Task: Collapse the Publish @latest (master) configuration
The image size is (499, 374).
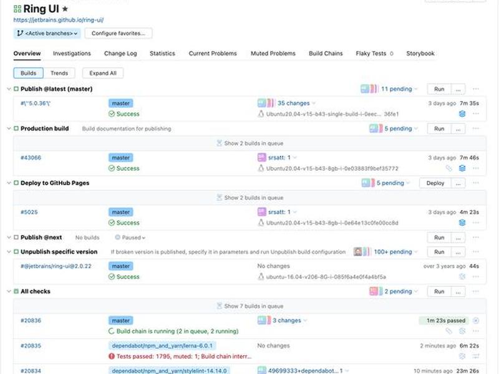Action: click(9, 89)
